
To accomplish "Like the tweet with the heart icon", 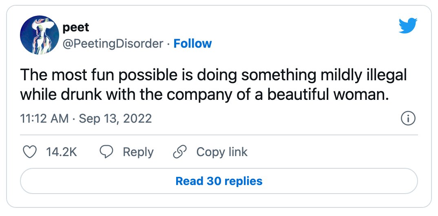I will point(29,152).
